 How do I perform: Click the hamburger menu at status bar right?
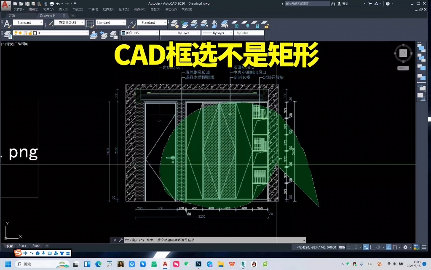tap(423, 247)
